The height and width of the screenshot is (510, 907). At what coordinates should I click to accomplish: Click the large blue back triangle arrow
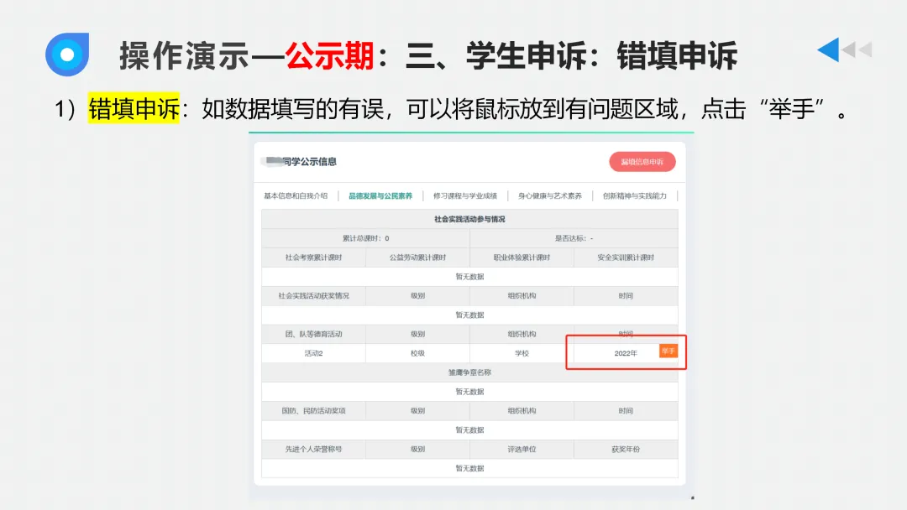[829, 50]
